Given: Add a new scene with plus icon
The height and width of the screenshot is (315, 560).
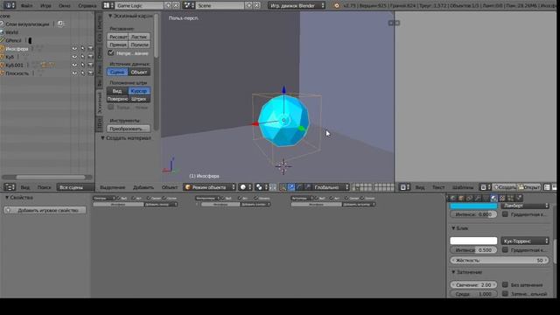Looking at the screenshot, I should tap(248, 5).
